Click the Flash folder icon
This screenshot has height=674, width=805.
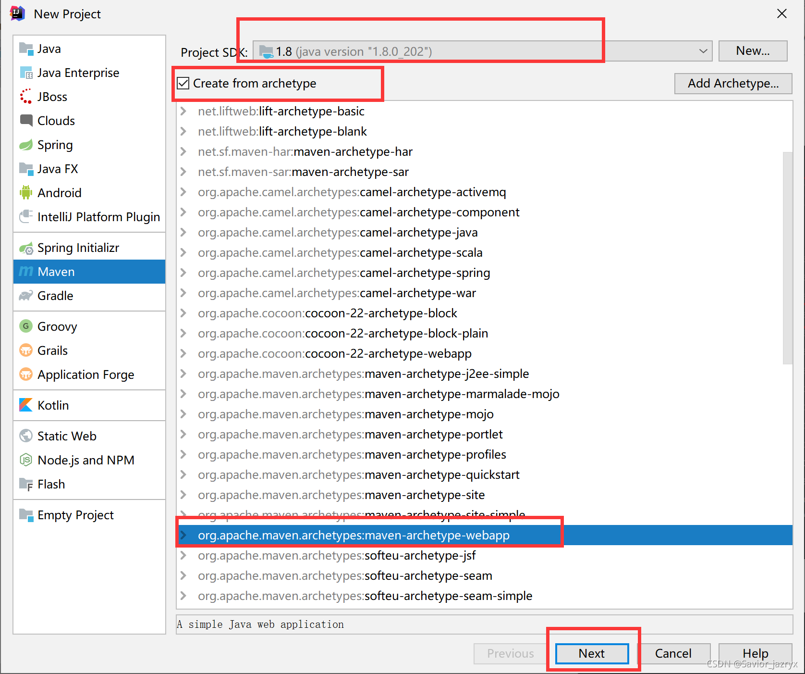click(x=26, y=484)
